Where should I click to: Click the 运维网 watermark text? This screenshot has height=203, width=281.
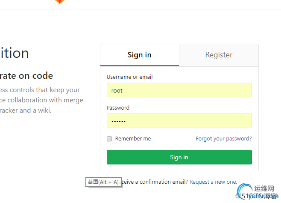pos(265,188)
